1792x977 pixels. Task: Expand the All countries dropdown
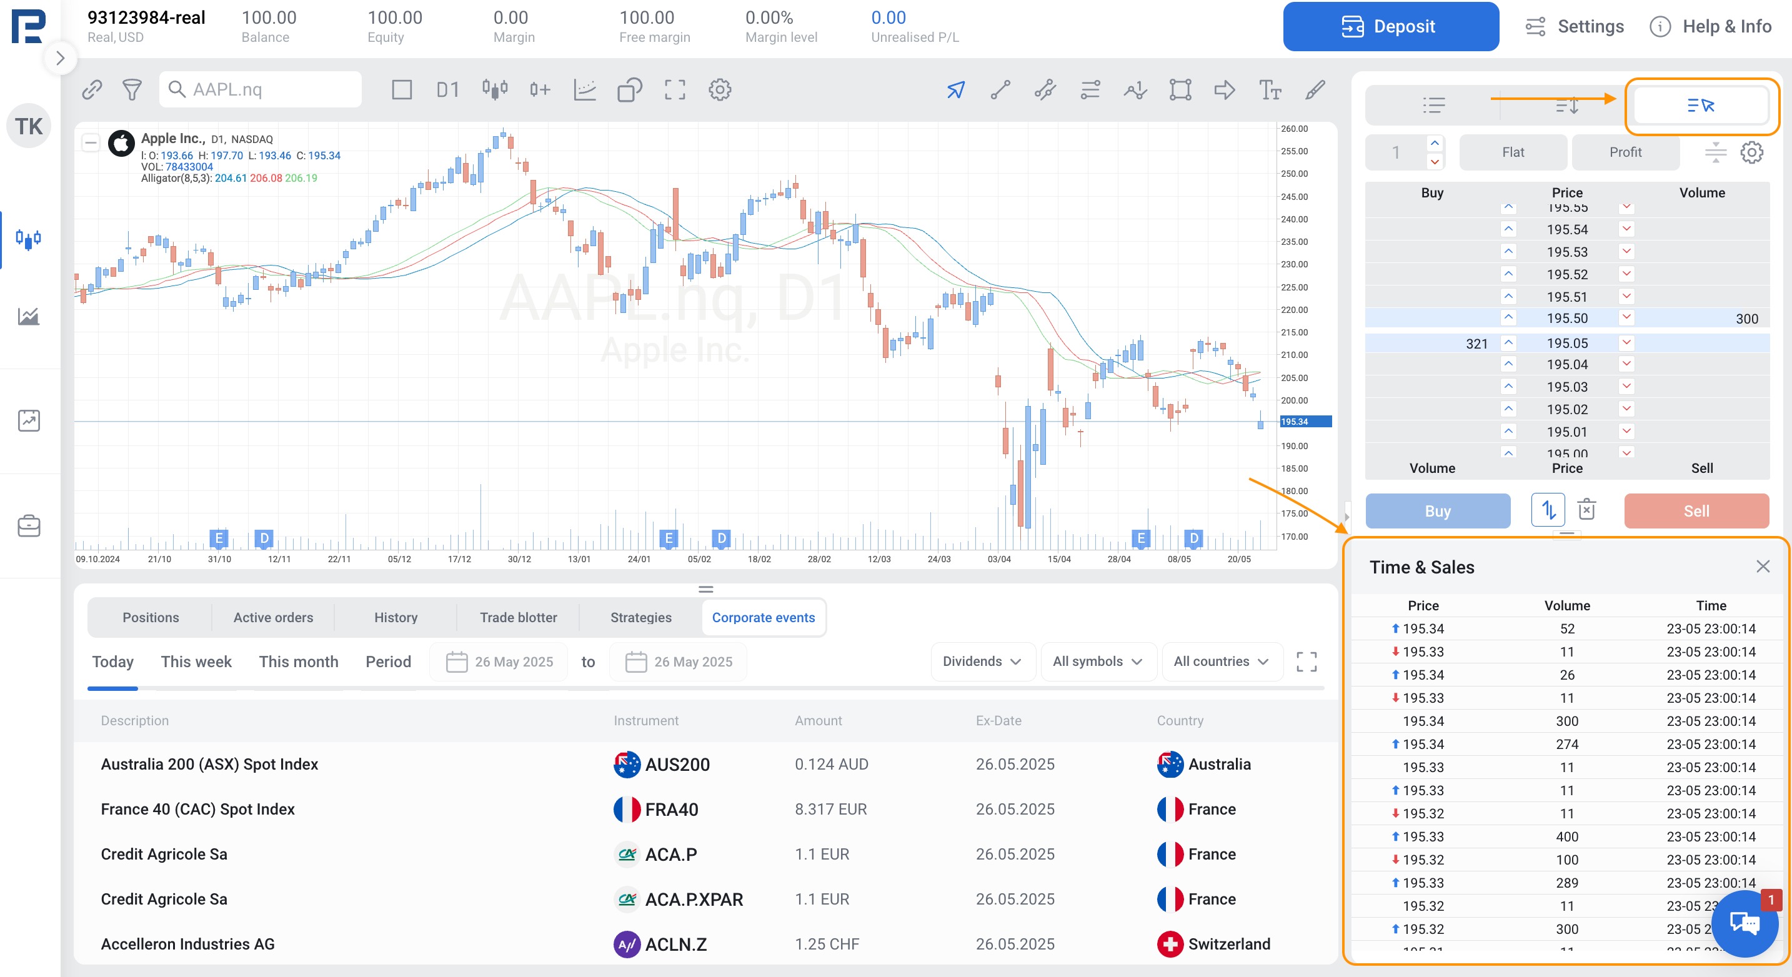[1221, 662]
